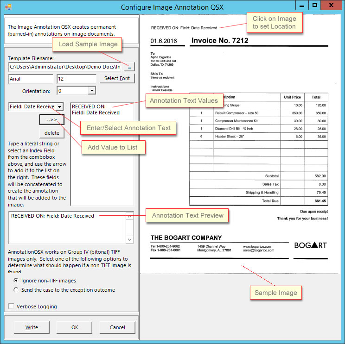This screenshot has height=344, width=345.
Task: Click the Write button
Action: pyautogui.click(x=32, y=327)
